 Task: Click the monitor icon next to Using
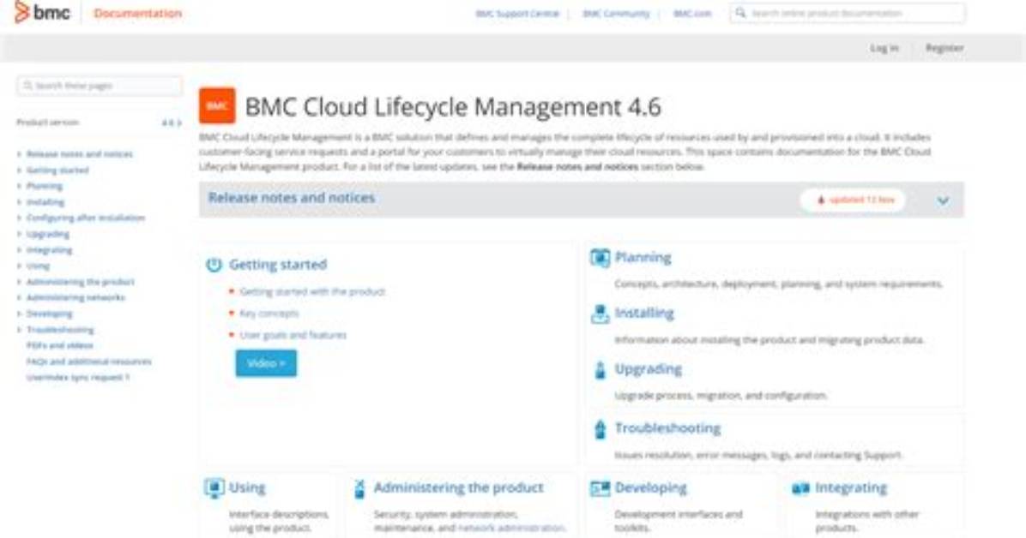[x=214, y=488]
